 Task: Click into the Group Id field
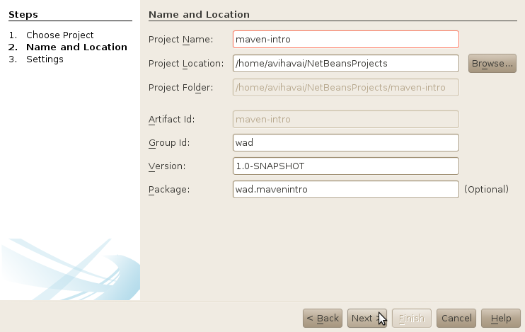click(345, 143)
